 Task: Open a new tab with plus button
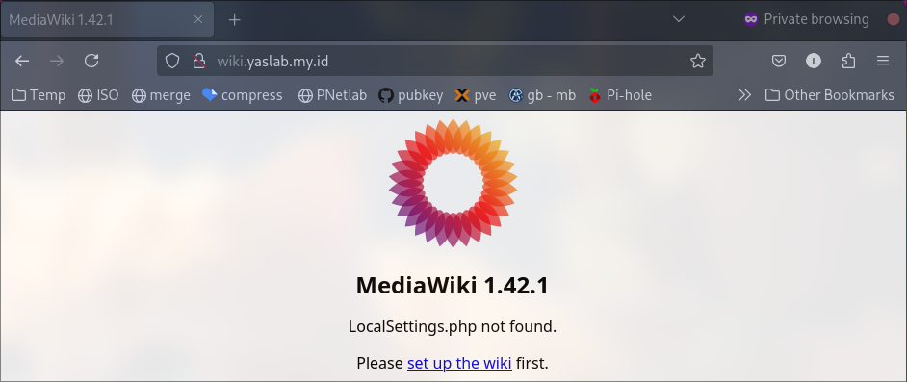(x=234, y=20)
